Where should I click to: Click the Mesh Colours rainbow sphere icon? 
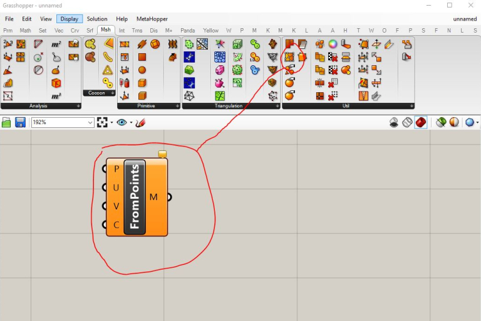333,44
